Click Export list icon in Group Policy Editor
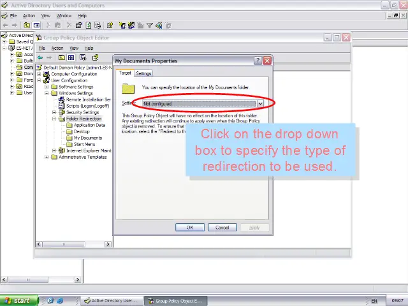This screenshot has width=408, height=306. click(83, 57)
